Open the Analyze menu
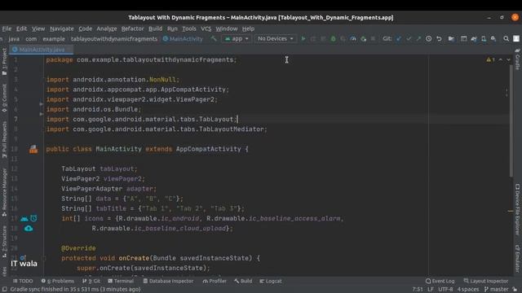The height and width of the screenshot is (293, 522). [107, 29]
